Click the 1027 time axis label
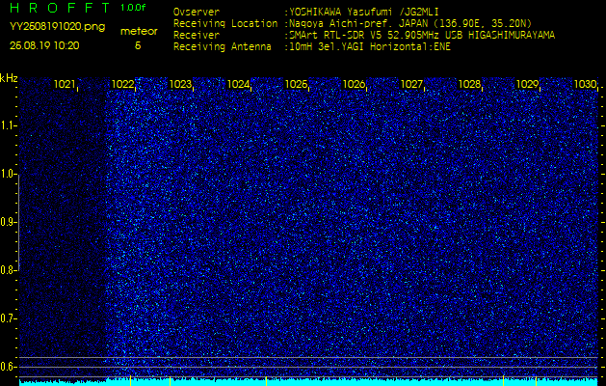The width and height of the screenshot is (606, 386). 411,84
